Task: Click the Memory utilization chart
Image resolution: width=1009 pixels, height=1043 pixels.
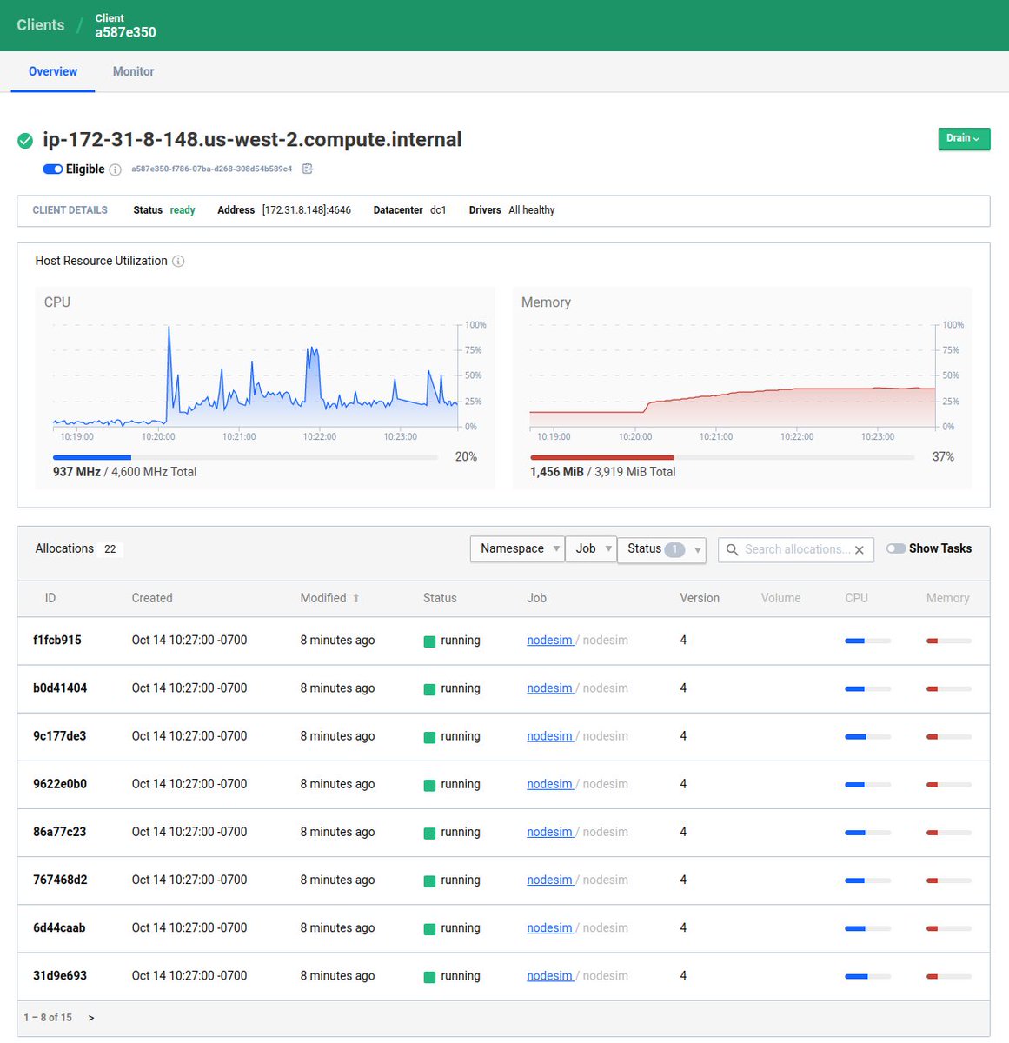Action: [x=733, y=375]
